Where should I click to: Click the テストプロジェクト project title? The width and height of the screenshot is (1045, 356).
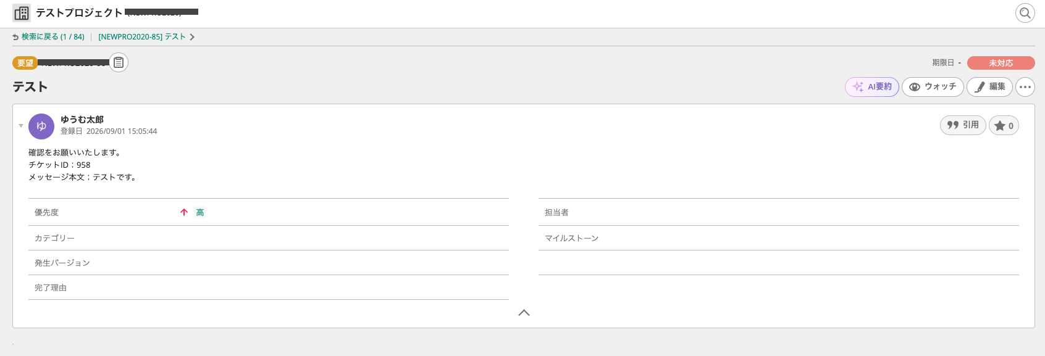pos(79,13)
